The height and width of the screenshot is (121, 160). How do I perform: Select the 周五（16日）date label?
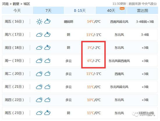tap(14, 21)
